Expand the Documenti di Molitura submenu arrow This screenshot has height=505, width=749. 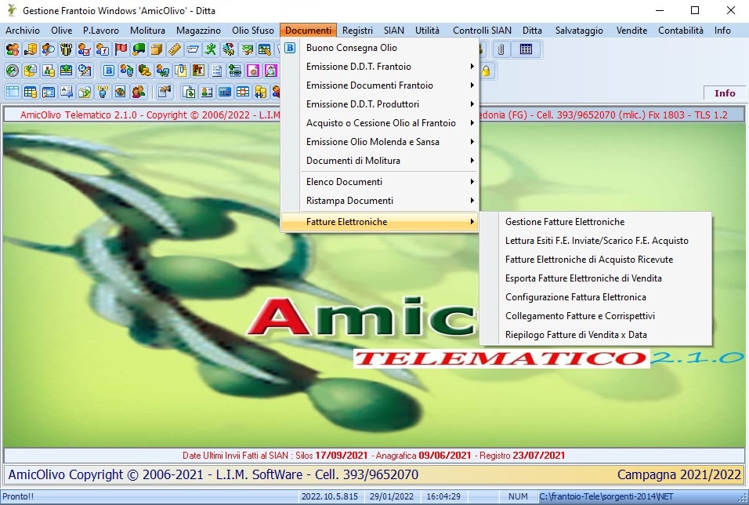point(472,161)
